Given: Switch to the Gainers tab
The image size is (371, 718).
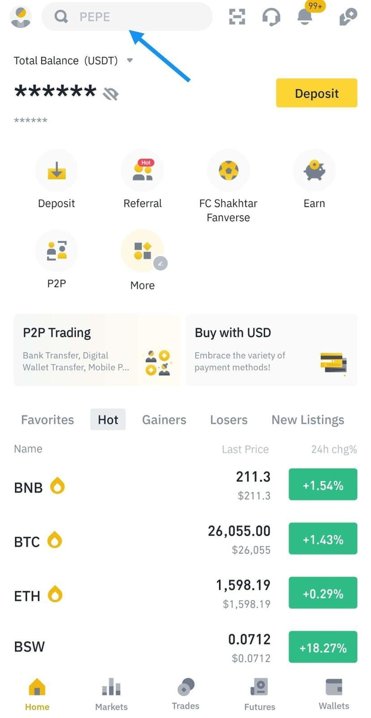Looking at the screenshot, I should (x=164, y=420).
